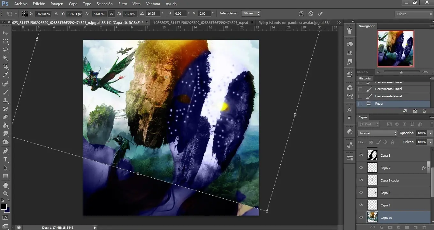Hide the Capa 9 layer

click(361, 155)
